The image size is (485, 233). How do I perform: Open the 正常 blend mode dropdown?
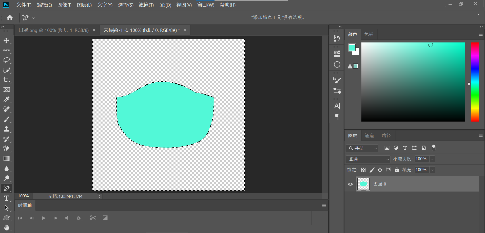pyautogui.click(x=368, y=159)
